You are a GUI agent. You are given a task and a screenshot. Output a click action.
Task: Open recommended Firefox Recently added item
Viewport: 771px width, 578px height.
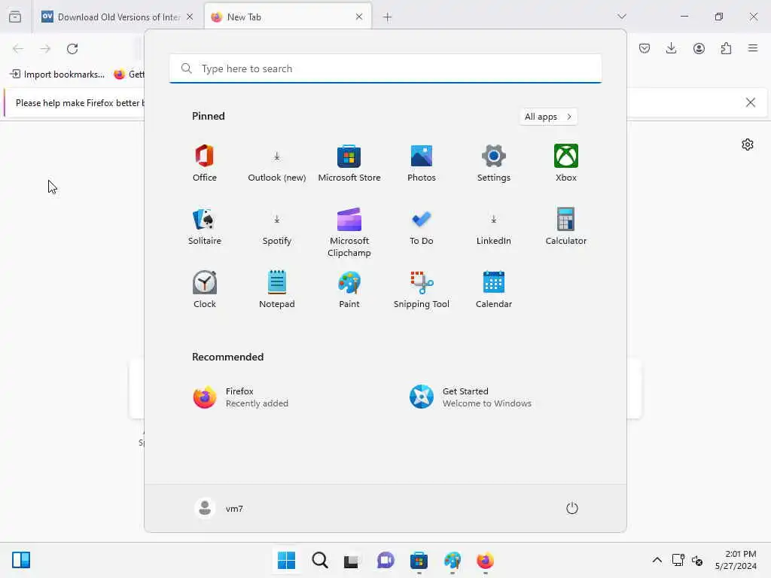click(x=241, y=397)
